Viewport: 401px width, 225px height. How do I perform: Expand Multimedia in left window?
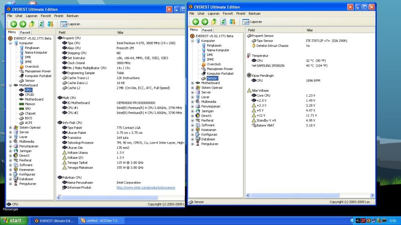(11, 142)
